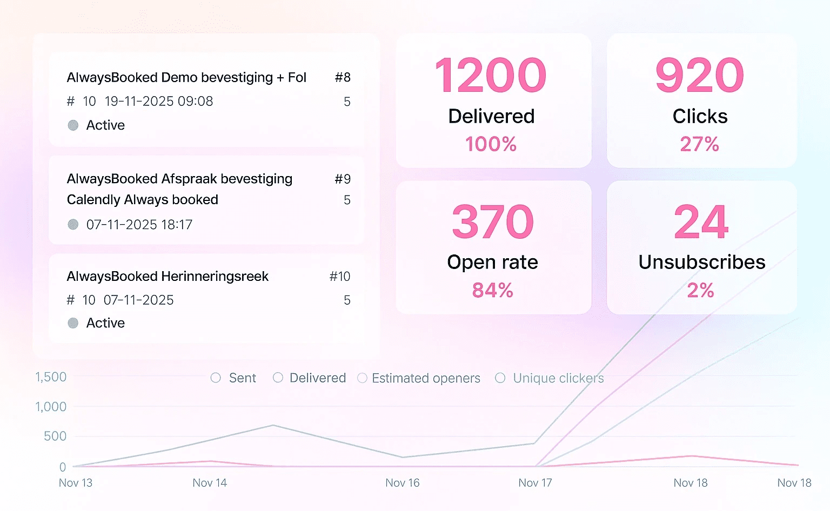Viewport: 830px width, 511px height.
Task: Click the hash icon on the Herinneringsreek card
Action: [x=70, y=300]
